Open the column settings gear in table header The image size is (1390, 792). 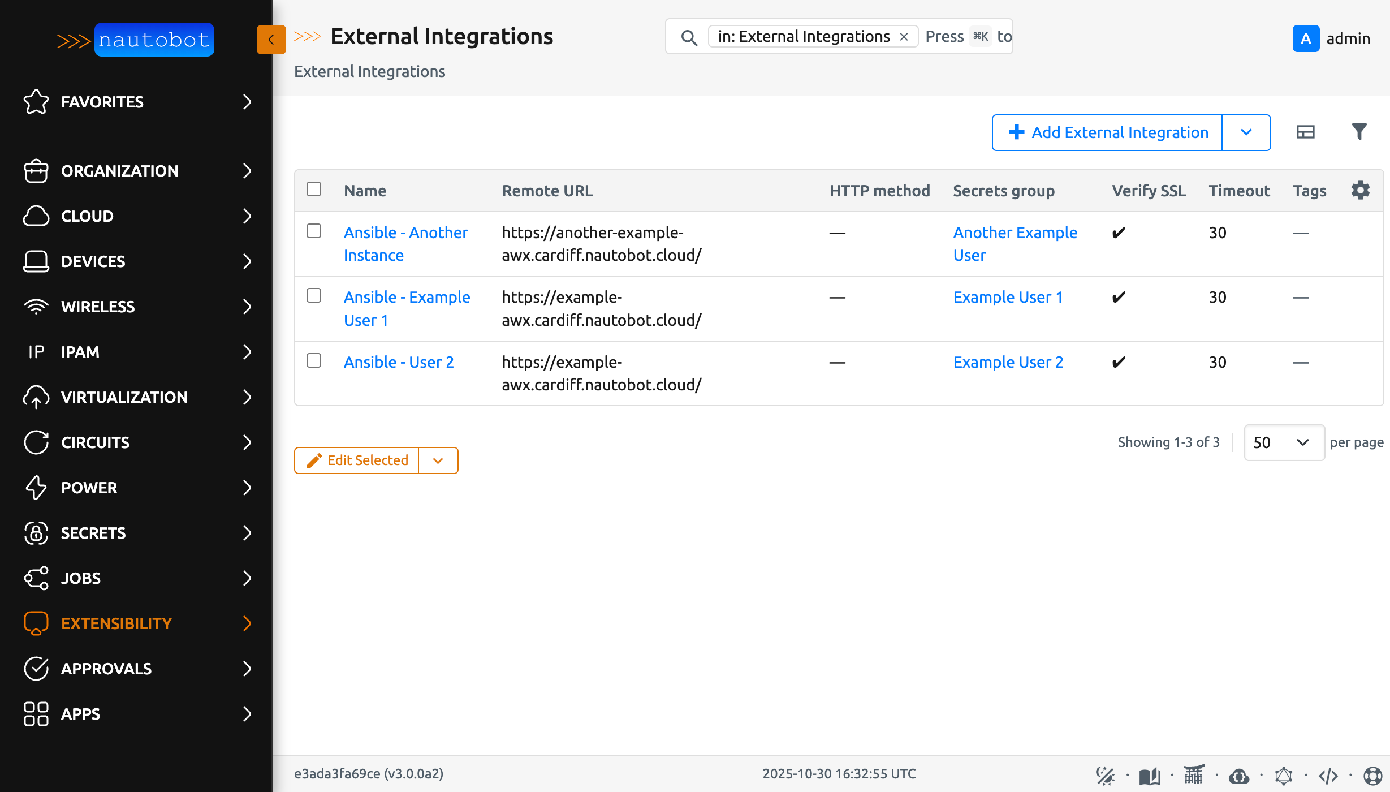1360,190
